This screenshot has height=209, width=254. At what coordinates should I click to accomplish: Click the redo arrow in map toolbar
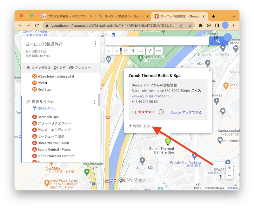click(x=117, y=51)
